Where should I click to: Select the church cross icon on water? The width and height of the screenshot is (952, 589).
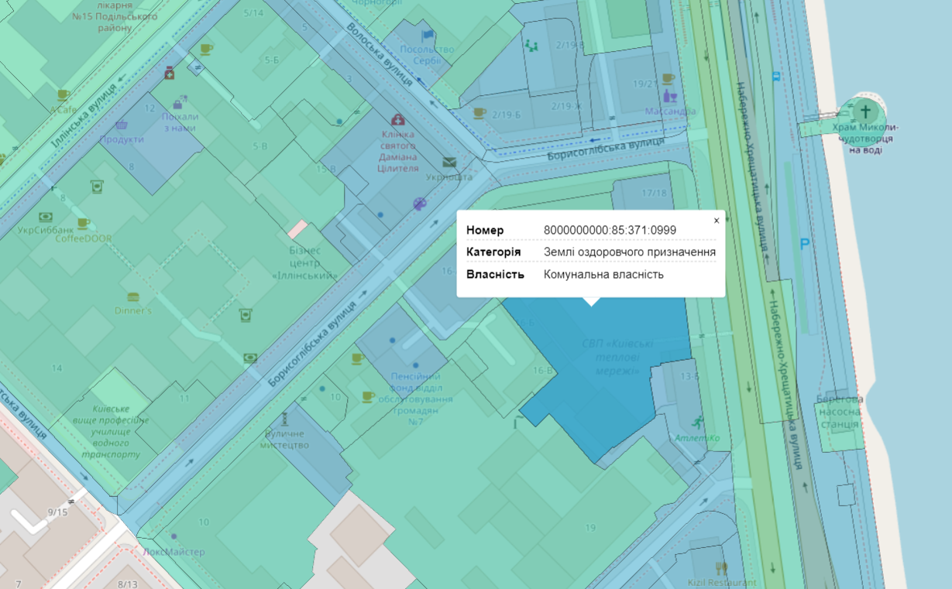pyautogui.click(x=864, y=109)
